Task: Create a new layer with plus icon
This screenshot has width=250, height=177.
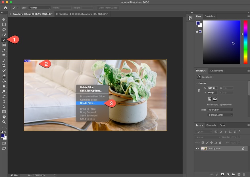Action: tap(239, 174)
